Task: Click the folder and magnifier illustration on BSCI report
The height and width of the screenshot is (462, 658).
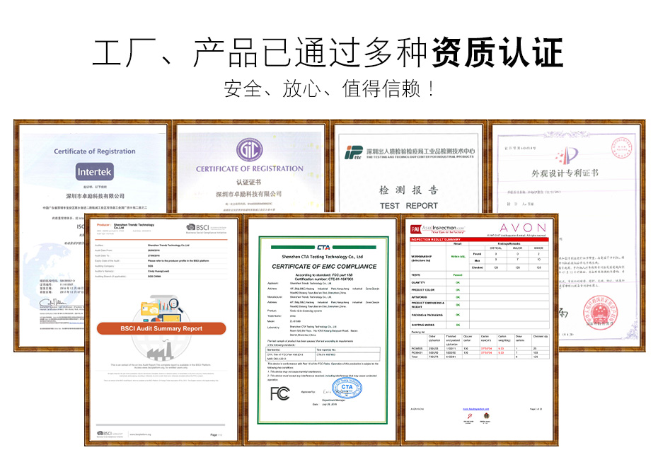Action: tap(162, 310)
